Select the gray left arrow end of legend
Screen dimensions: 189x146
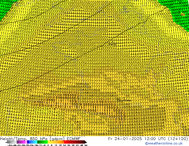[7, 142]
